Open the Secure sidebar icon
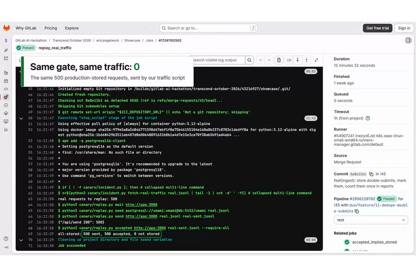Screen dimensions: 416x277 [x=6, y=105]
